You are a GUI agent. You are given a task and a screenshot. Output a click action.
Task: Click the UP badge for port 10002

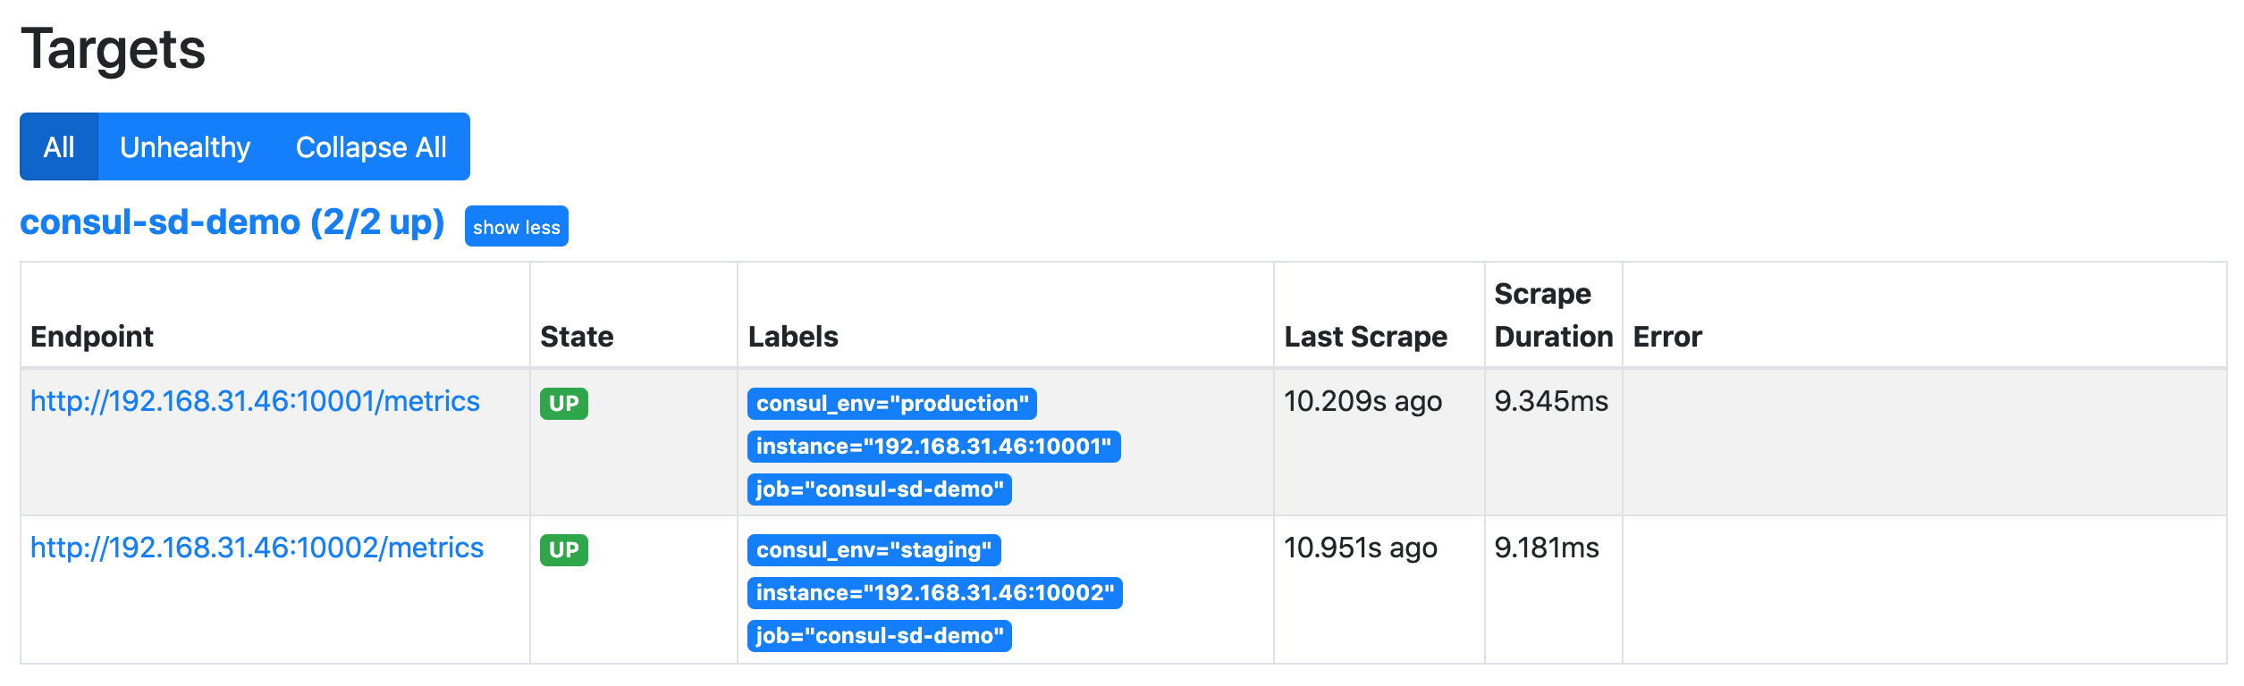pos(564,550)
